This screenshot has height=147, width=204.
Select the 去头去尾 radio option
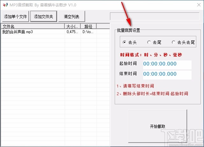183,42
